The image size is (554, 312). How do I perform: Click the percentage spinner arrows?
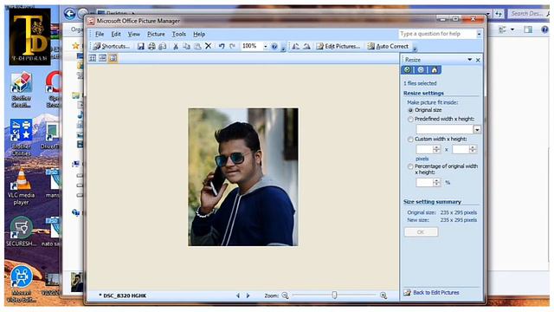(436, 183)
